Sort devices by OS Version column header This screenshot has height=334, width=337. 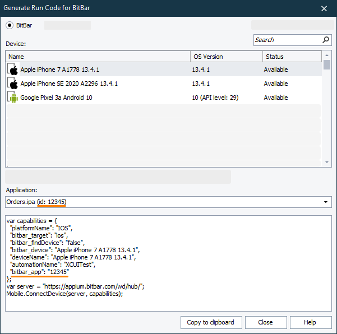click(x=226, y=57)
